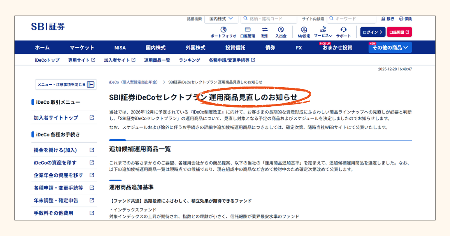Open the 銀行 bank icon link

click(x=387, y=19)
